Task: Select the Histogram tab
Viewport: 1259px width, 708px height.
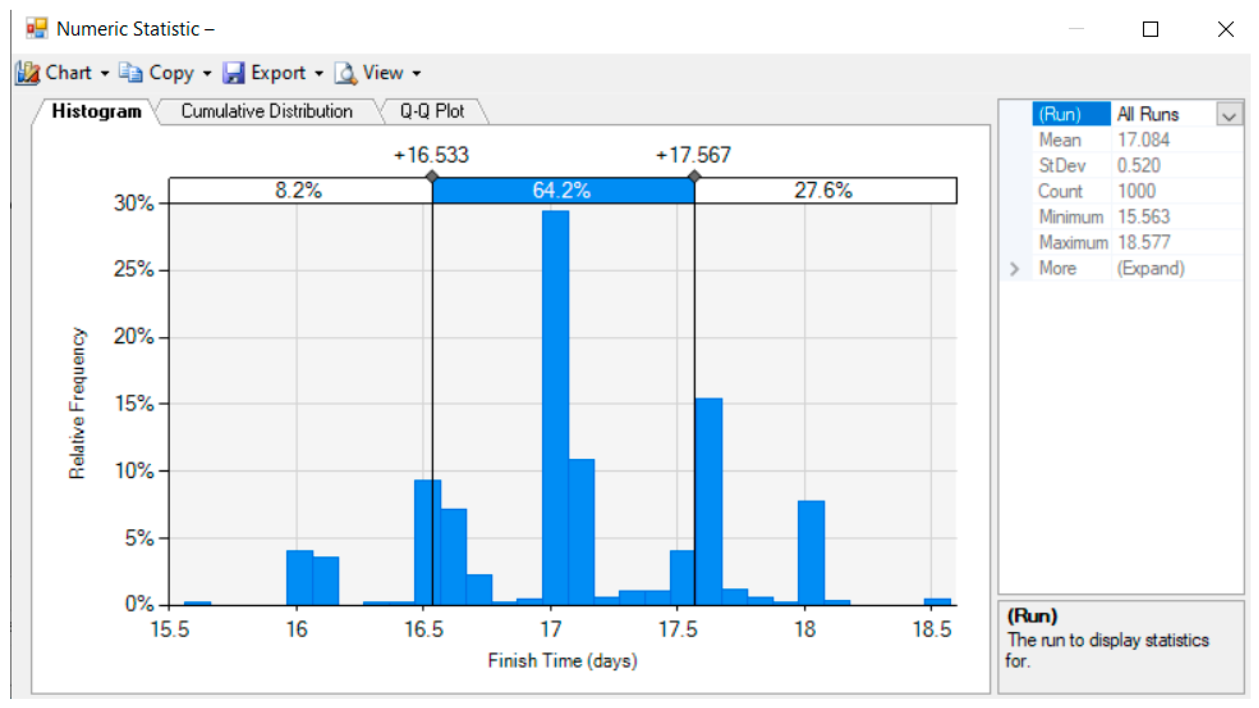Action: coord(96,112)
